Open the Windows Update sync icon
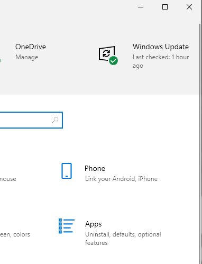202x264 pixels. click(x=108, y=56)
